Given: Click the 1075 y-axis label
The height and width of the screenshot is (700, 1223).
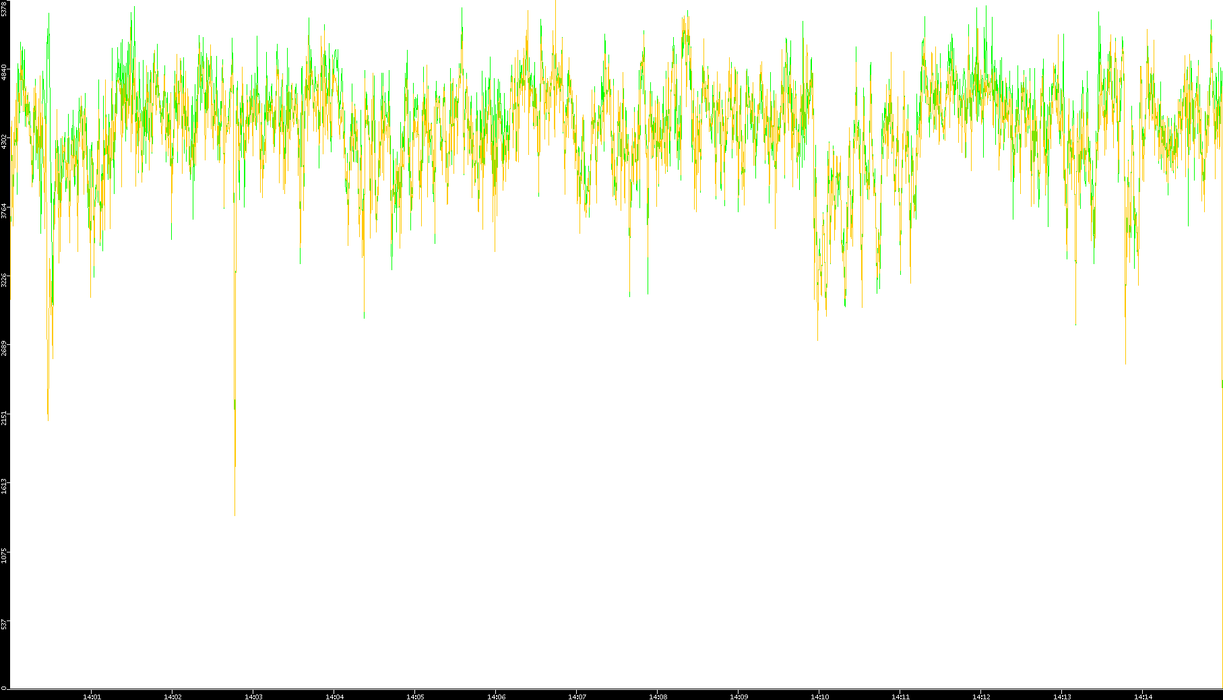Looking at the screenshot, I should (x=4, y=556).
